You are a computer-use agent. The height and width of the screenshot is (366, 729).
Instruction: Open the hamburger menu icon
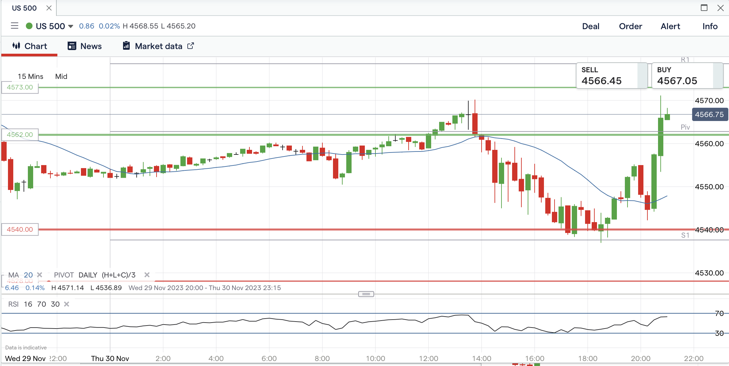point(15,26)
